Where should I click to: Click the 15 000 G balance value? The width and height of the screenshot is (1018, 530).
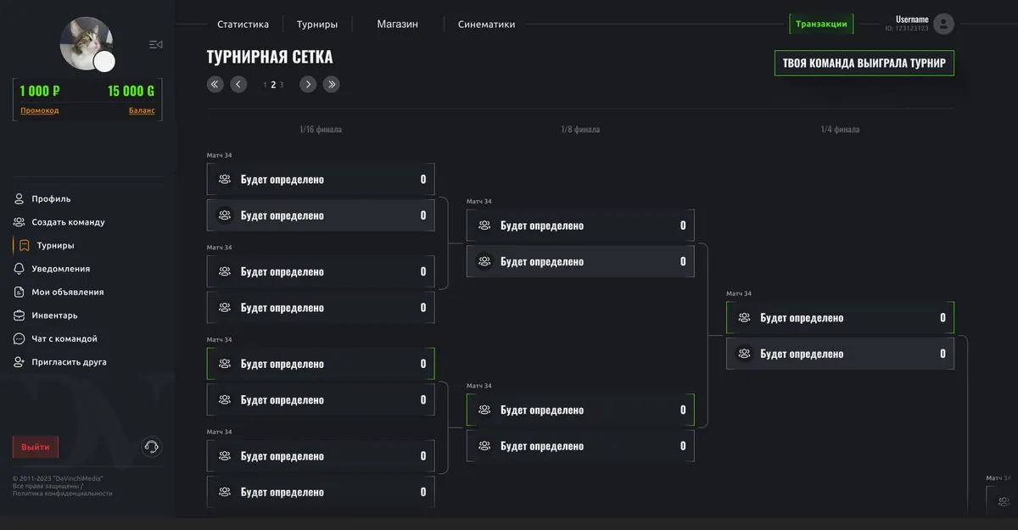131,91
